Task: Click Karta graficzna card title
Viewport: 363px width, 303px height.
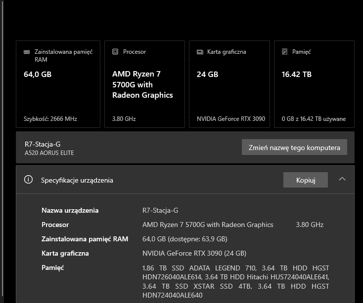Action: click(227, 52)
